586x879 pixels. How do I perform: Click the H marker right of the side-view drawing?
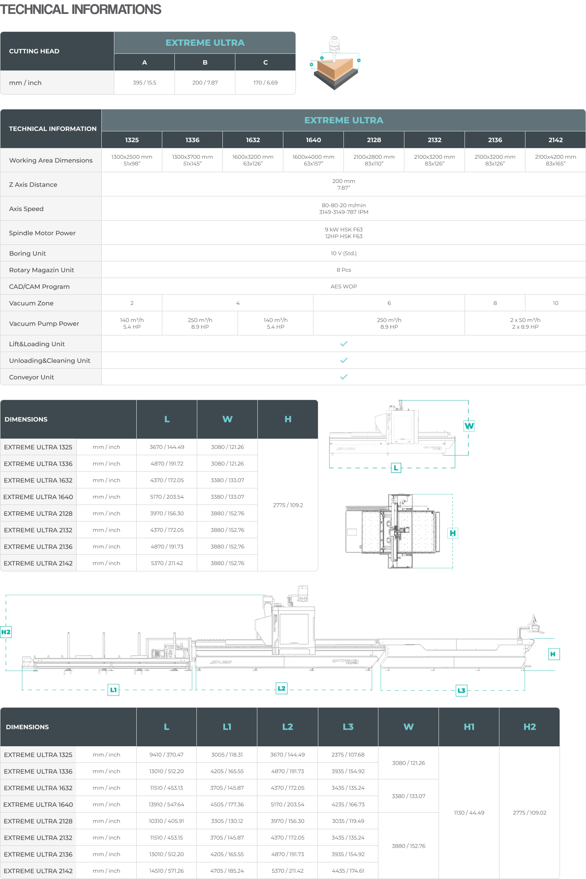click(x=553, y=654)
